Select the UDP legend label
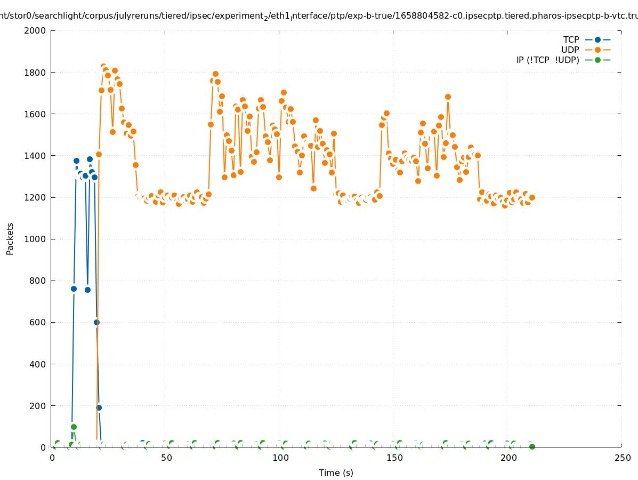The height and width of the screenshot is (480, 638). (570, 50)
